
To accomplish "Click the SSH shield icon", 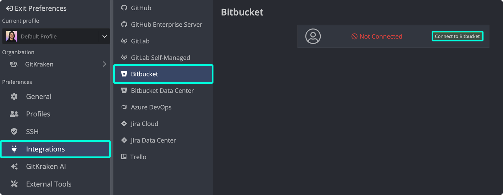I will click(x=14, y=131).
